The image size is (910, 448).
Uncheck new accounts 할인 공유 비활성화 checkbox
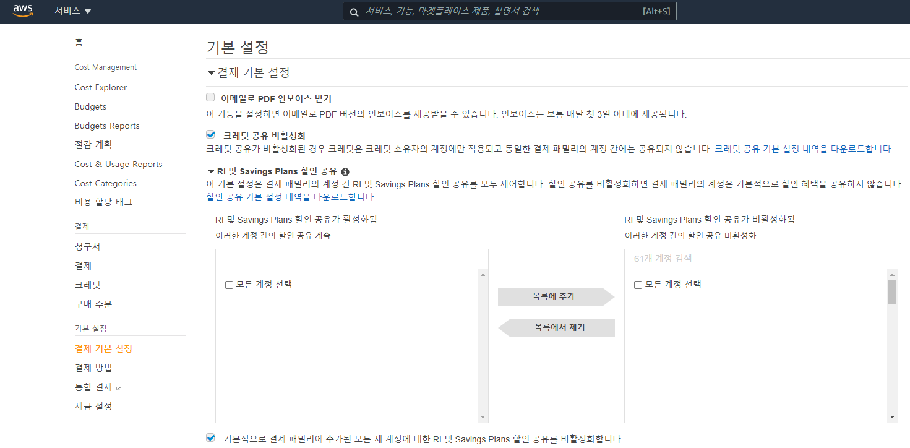point(210,437)
